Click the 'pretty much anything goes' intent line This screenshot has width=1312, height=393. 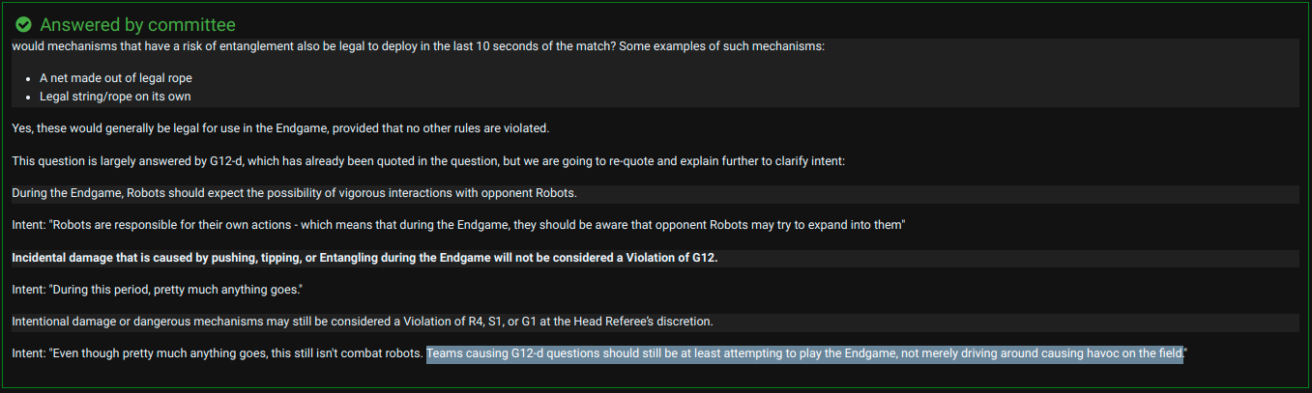tap(158, 290)
